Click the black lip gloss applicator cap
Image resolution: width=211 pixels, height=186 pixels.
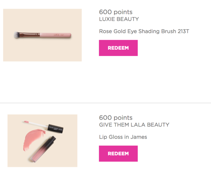[56, 129]
